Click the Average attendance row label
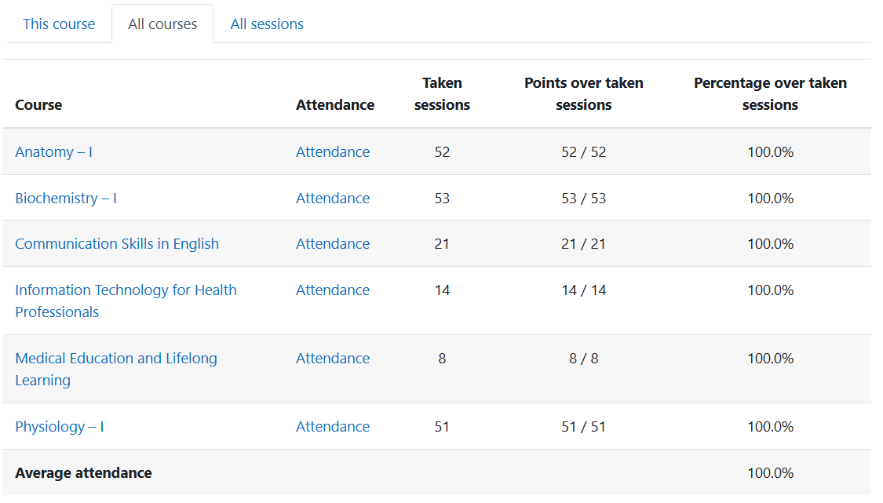The height and width of the screenshot is (503, 883). [83, 473]
